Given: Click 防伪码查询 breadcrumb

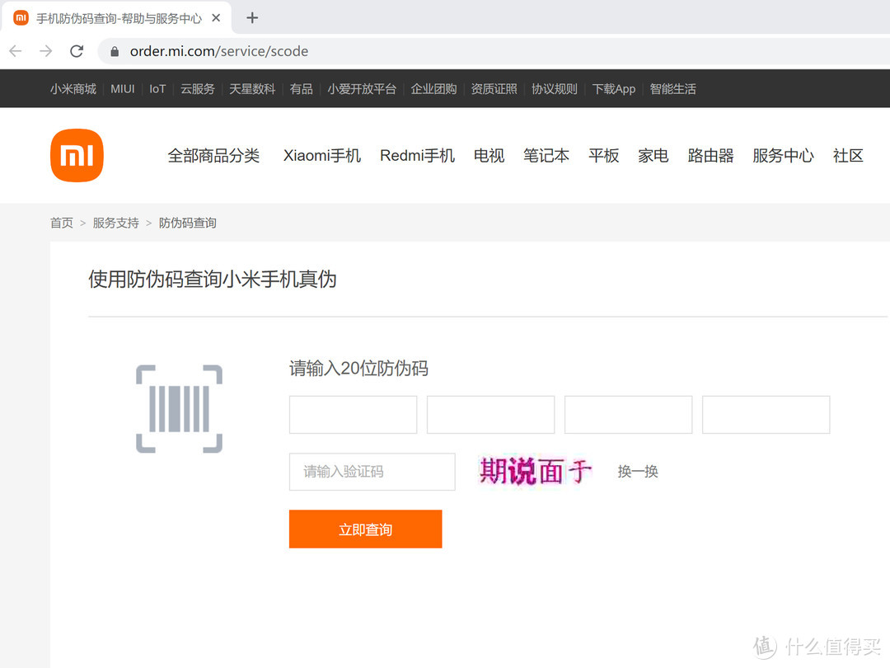Looking at the screenshot, I should pyautogui.click(x=187, y=223).
